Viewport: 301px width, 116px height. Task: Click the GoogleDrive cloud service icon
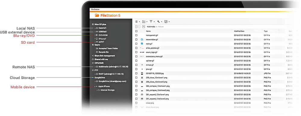tap(93, 78)
